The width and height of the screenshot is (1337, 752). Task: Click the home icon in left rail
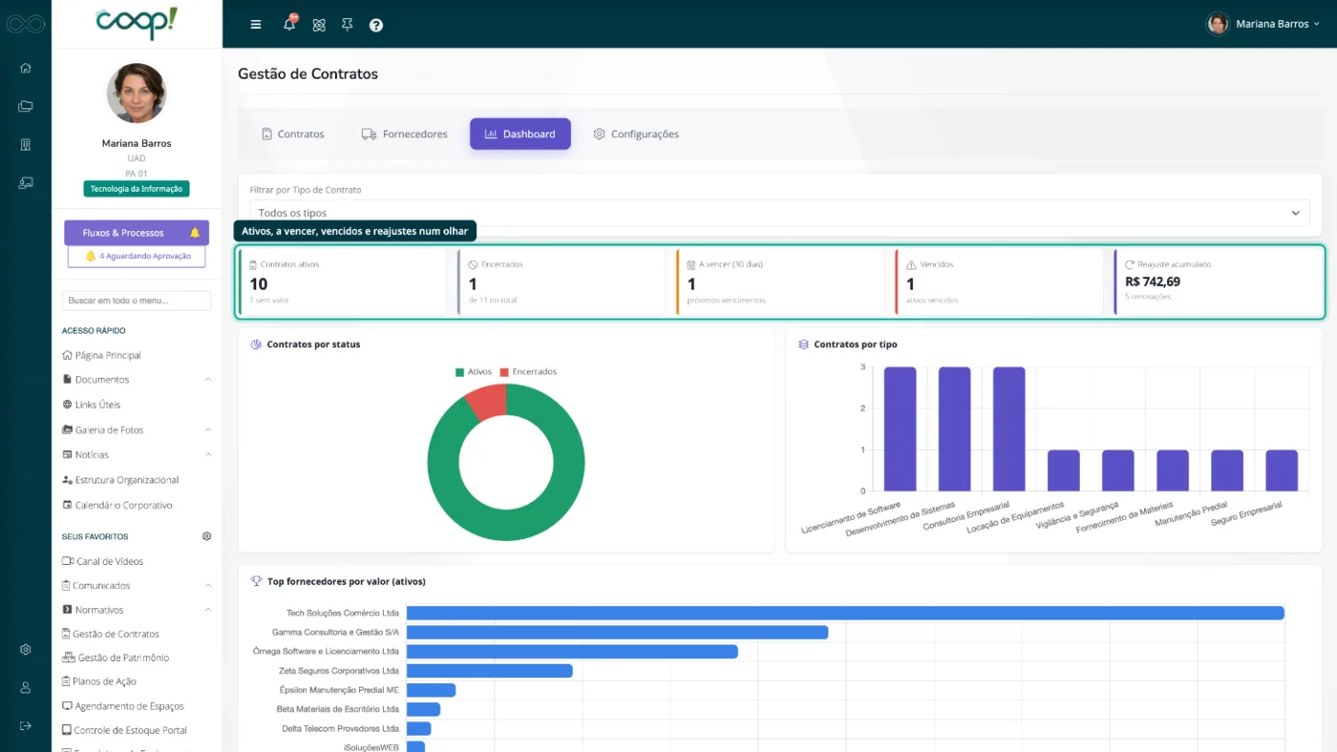26,68
